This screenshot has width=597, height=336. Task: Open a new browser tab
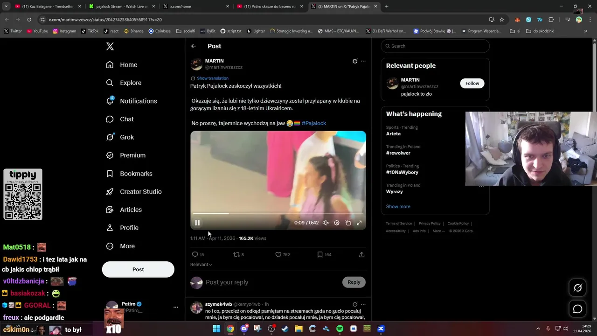[387, 7]
